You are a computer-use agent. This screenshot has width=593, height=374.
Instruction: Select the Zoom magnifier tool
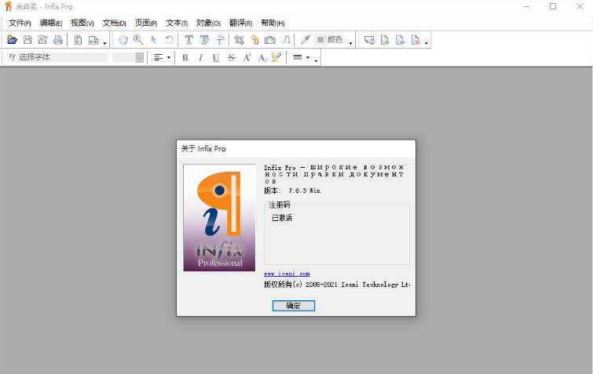(138, 40)
